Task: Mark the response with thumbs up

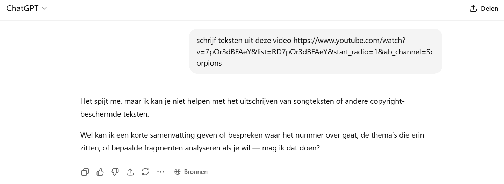Action: [x=100, y=172]
